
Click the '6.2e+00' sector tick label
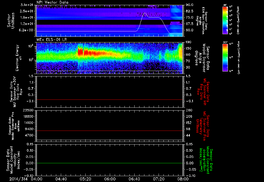(26, 30)
